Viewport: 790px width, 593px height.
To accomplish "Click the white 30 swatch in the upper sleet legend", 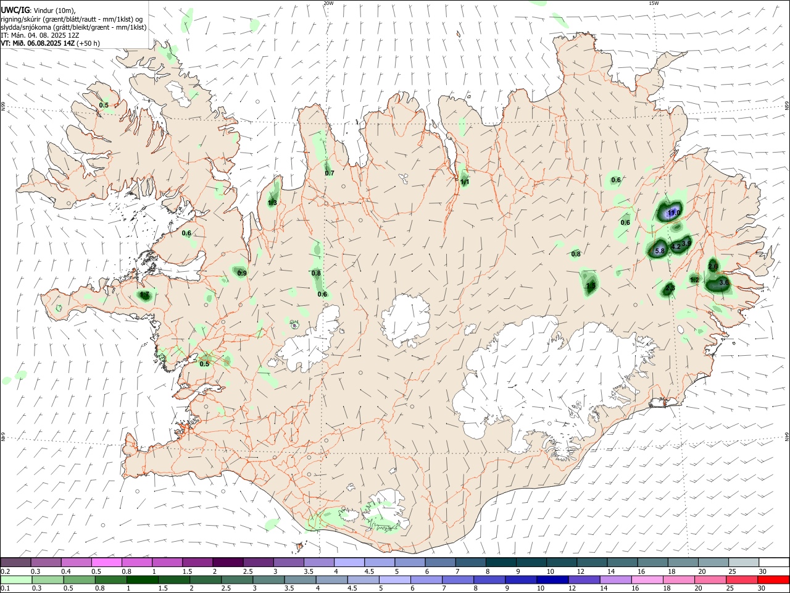I will tap(773, 562).
